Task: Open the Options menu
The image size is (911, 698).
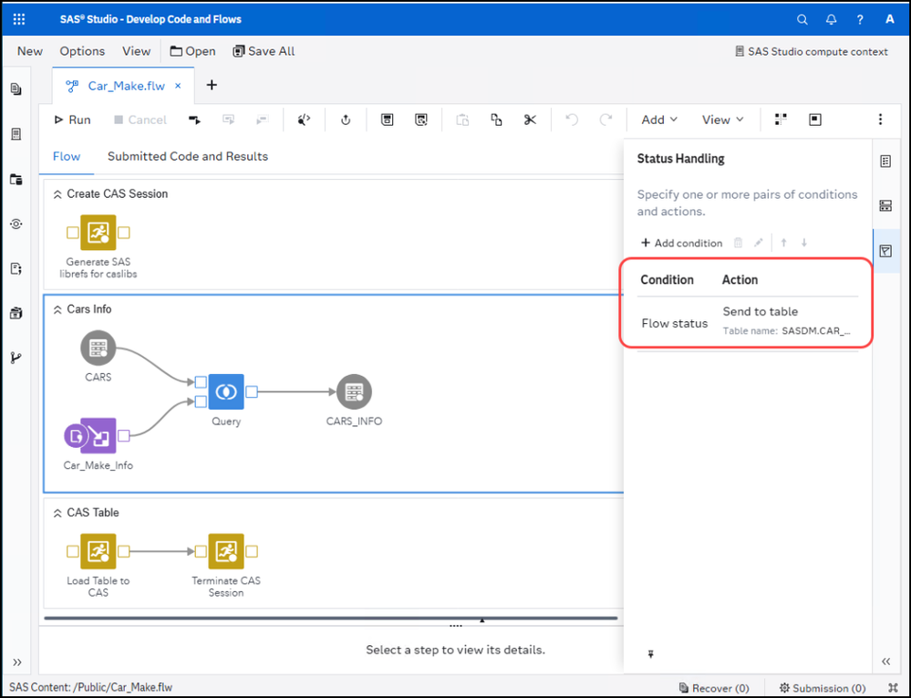Action: pos(82,51)
